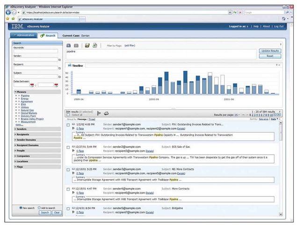Click the green save search icon
The width and height of the screenshot is (297, 225).
coord(87,45)
